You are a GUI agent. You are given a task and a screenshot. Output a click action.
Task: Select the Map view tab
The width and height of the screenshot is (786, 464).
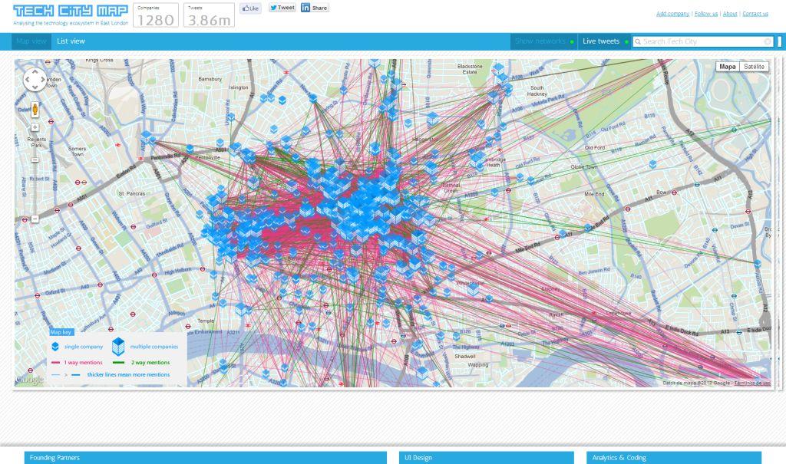(31, 41)
